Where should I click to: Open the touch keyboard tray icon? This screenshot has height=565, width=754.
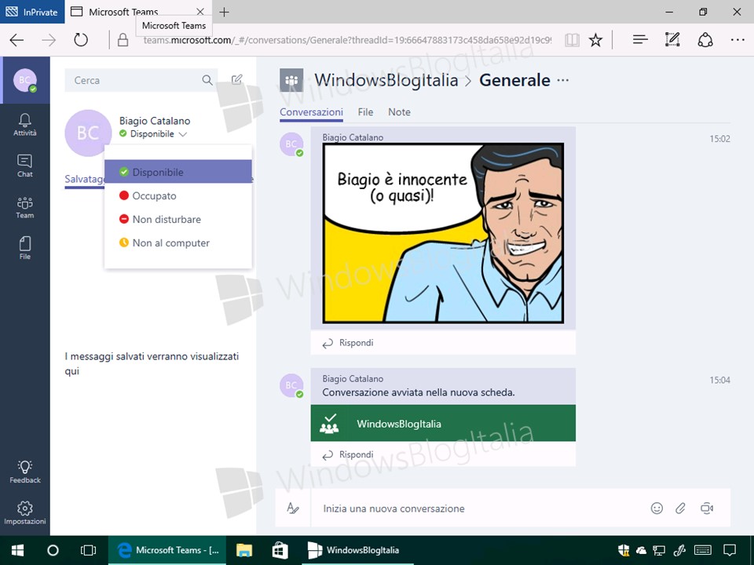click(x=702, y=550)
